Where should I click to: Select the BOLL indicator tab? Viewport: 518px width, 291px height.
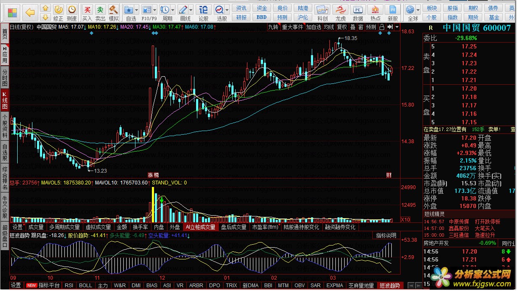click(85, 285)
